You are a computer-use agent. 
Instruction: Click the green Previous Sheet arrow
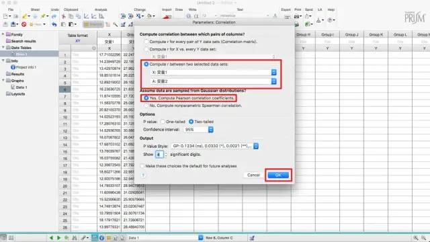coord(51,238)
